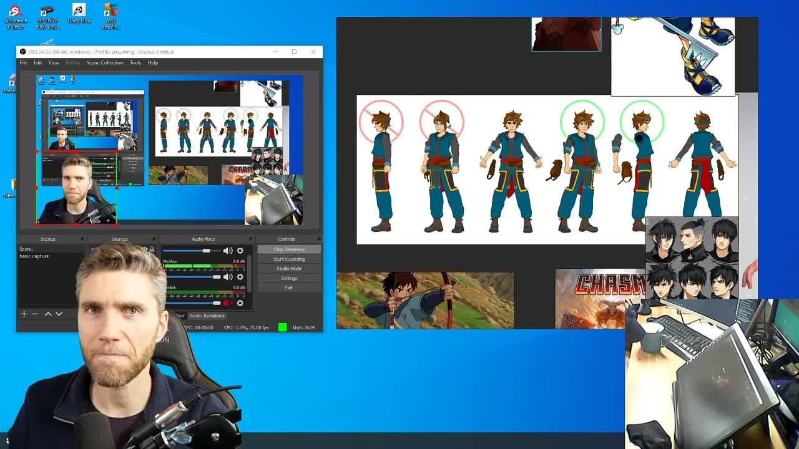This screenshot has height=449, width=799.
Task: Unmute the muted audio channel speaker
Action: click(227, 303)
